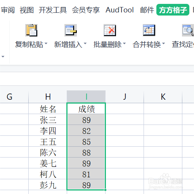The height and width of the screenshot is (194, 194).
Task: Click the 批量删除 button label
Action: (x=107, y=45)
